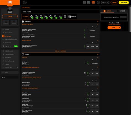
Task: Open the Tennis sidebar link
Action: pyautogui.click(x=7, y=64)
